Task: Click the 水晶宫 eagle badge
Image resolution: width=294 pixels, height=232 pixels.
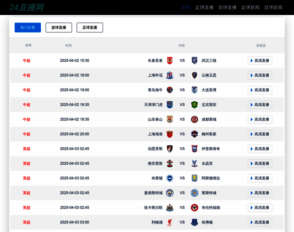Action: pos(195,164)
